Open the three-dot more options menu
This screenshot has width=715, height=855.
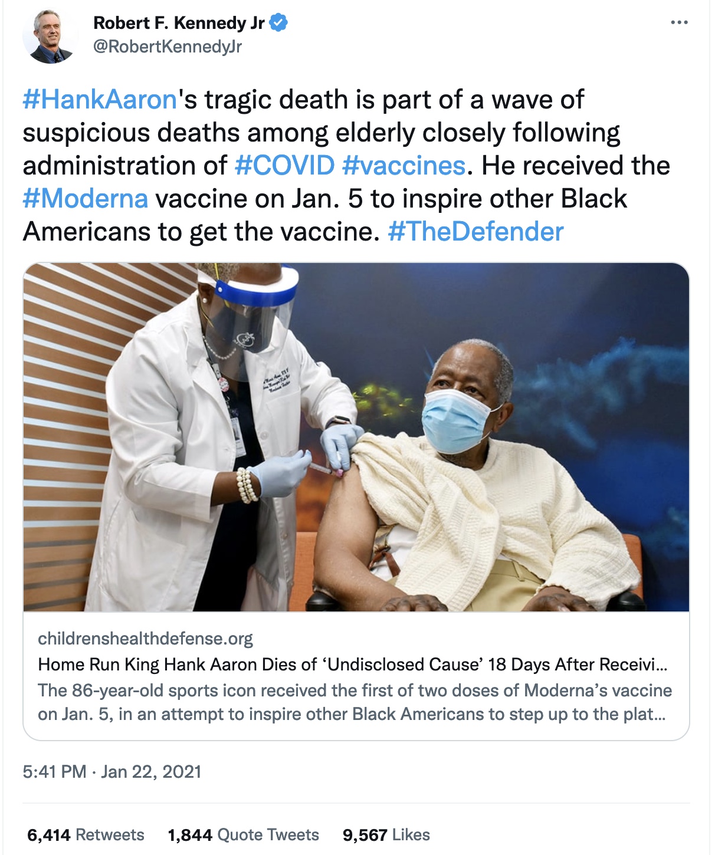pos(679,23)
